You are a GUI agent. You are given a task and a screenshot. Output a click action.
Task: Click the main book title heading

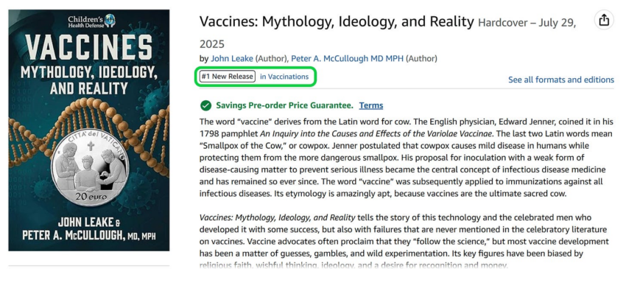[337, 21]
